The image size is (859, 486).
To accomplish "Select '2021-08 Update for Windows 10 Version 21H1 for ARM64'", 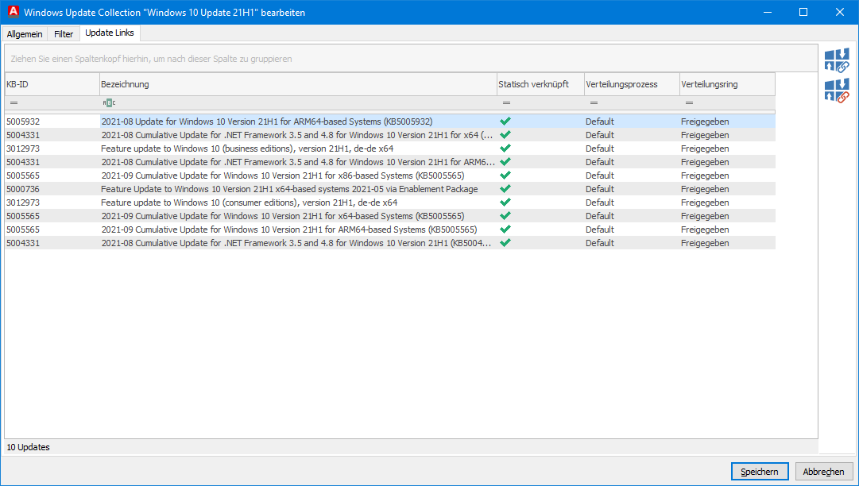I will tap(267, 121).
